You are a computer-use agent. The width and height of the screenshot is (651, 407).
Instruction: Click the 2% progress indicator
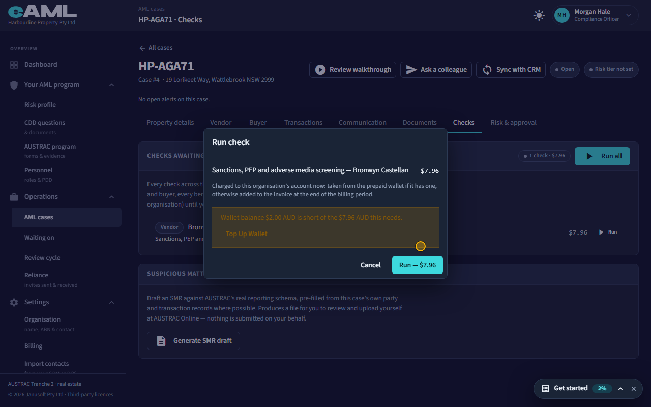pyautogui.click(x=602, y=389)
